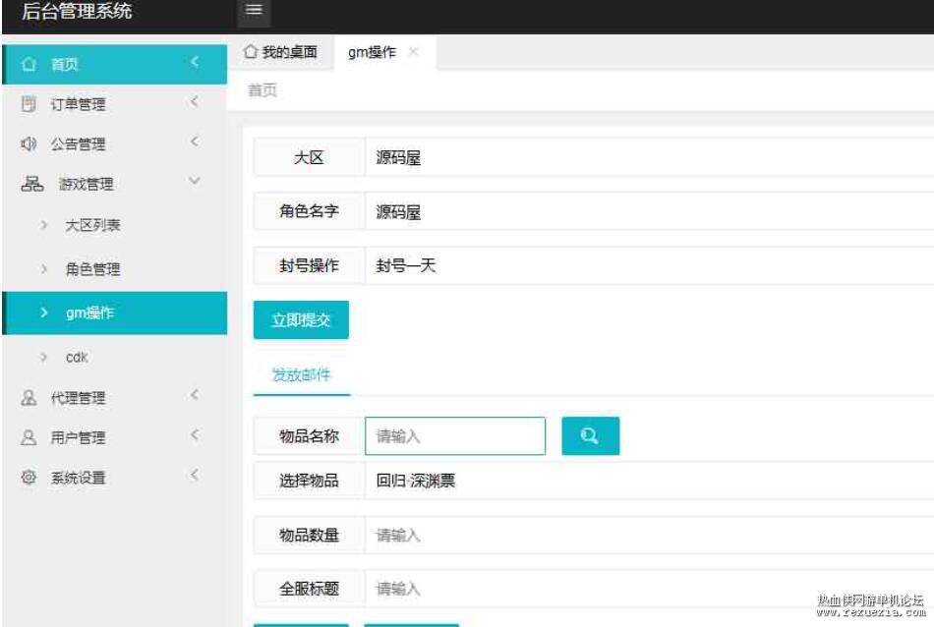Focus the 全服标题 input field

[x=649, y=589]
